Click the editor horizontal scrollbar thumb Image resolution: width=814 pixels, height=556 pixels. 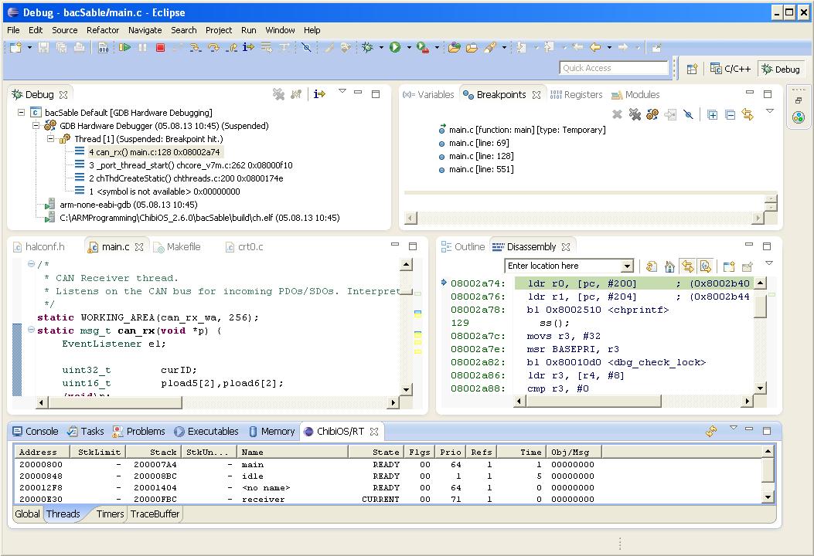(x=115, y=402)
